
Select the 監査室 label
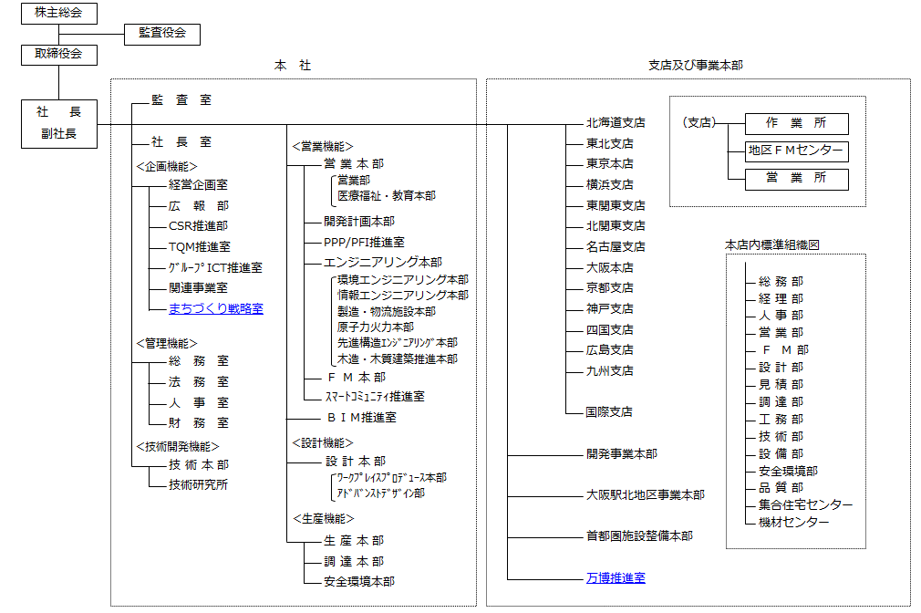click(x=181, y=100)
